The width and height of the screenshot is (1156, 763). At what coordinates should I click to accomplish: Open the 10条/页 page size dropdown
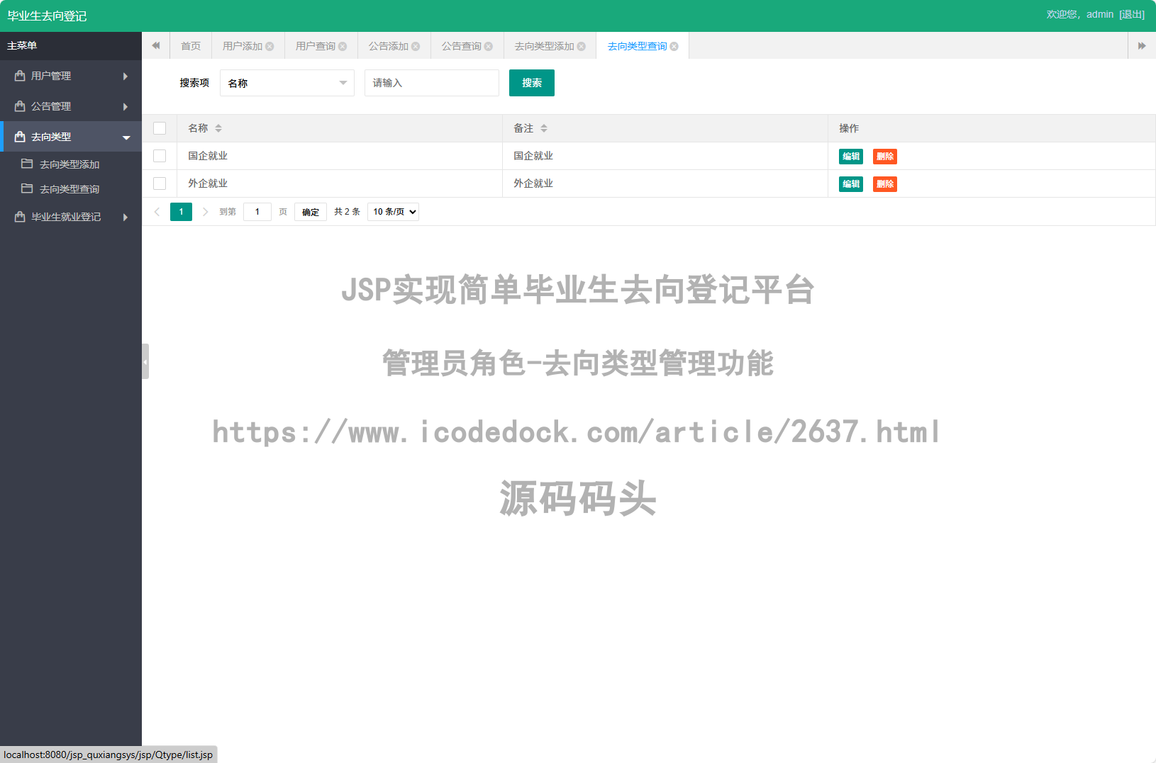point(393,211)
